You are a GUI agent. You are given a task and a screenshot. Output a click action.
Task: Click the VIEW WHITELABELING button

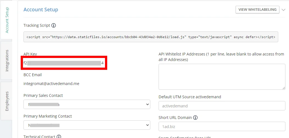(x=257, y=10)
